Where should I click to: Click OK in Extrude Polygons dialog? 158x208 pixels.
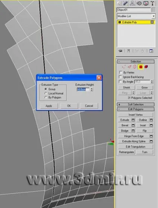69,106
